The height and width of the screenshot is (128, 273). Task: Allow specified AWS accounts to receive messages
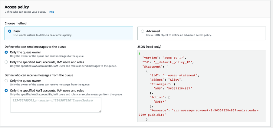click(7, 90)
